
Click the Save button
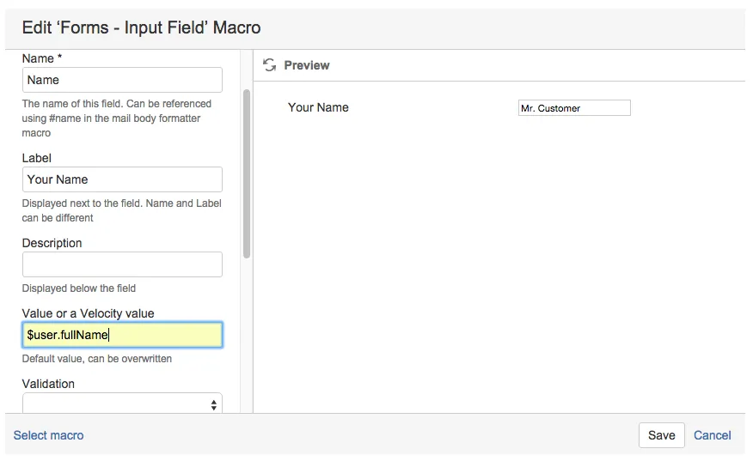[x=661, y=435]
